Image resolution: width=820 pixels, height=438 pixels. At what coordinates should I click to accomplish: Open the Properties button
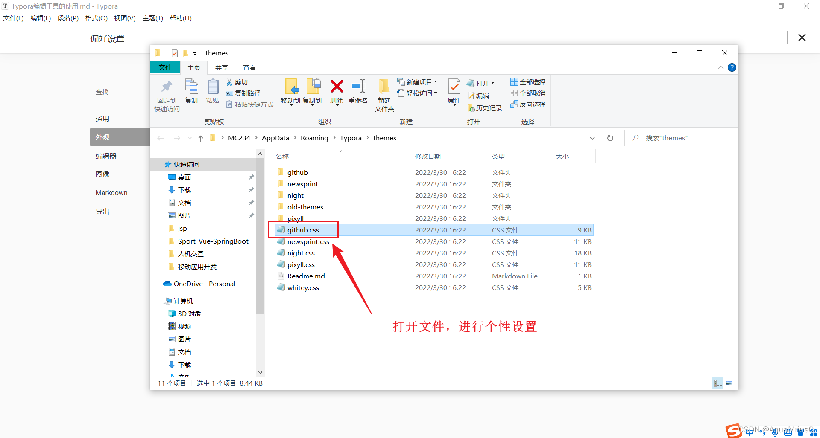point(454,91)
